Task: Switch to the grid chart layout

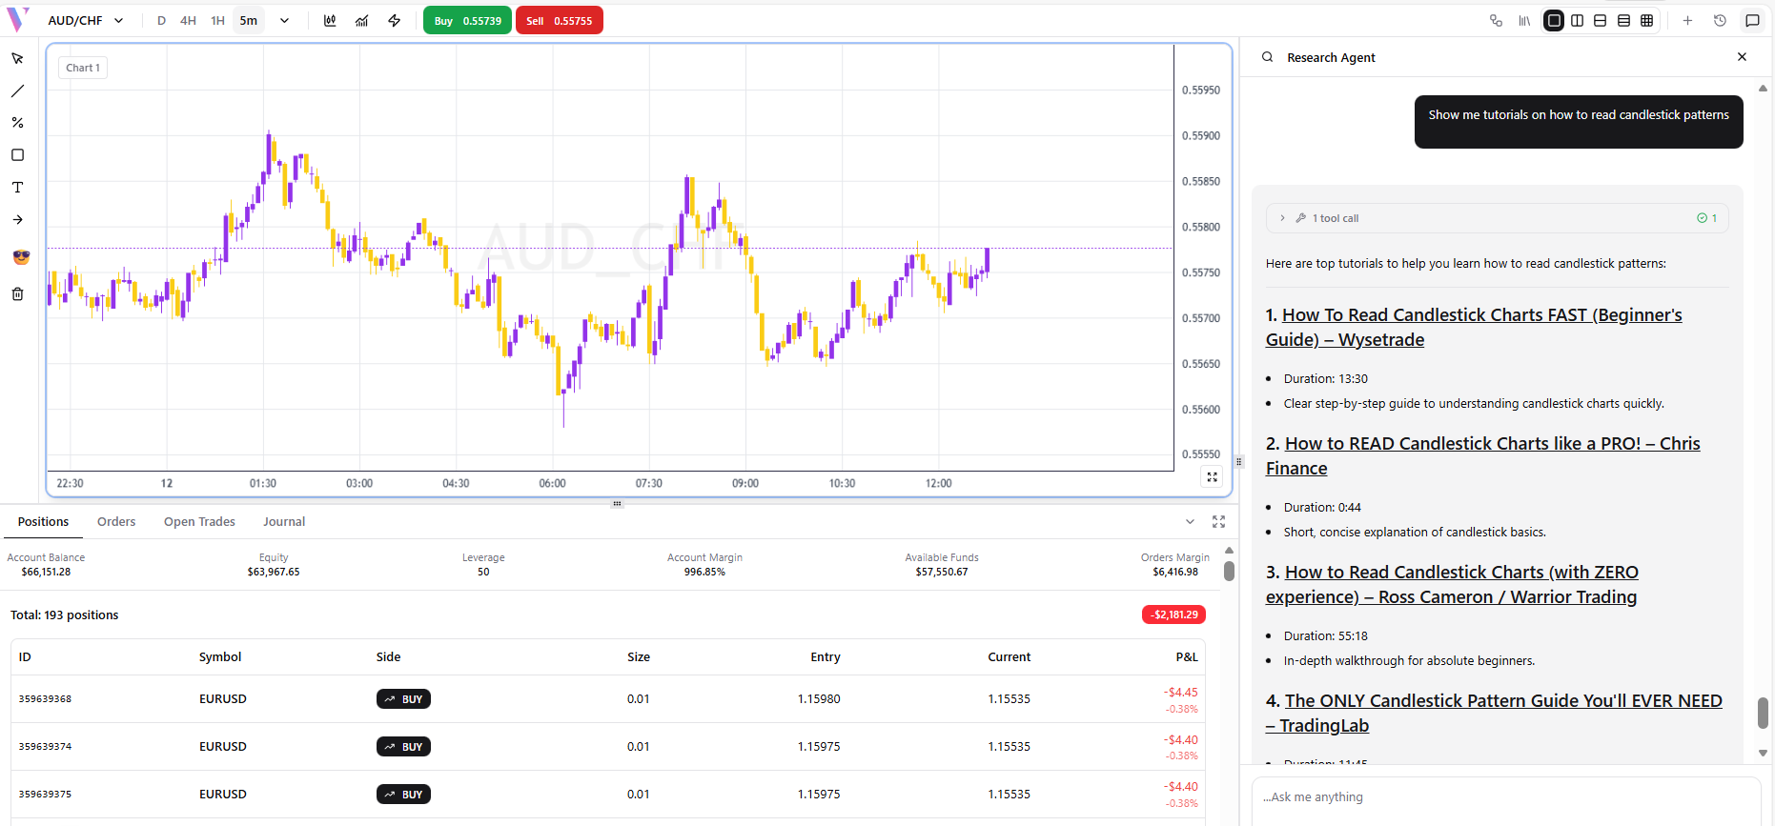Action: [x=1647, y=21]
